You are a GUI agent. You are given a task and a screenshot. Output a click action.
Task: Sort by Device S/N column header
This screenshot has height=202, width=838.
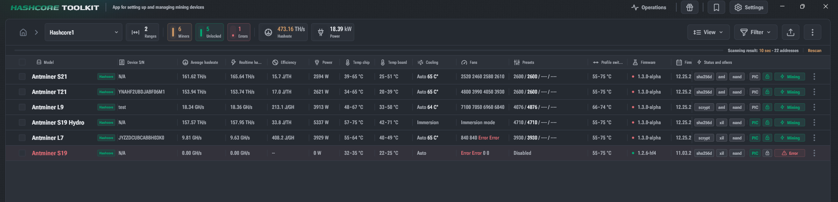point(132,63)
